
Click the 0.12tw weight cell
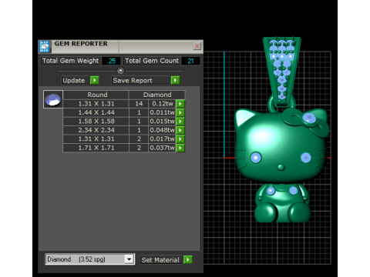click(x=163, y=104)
